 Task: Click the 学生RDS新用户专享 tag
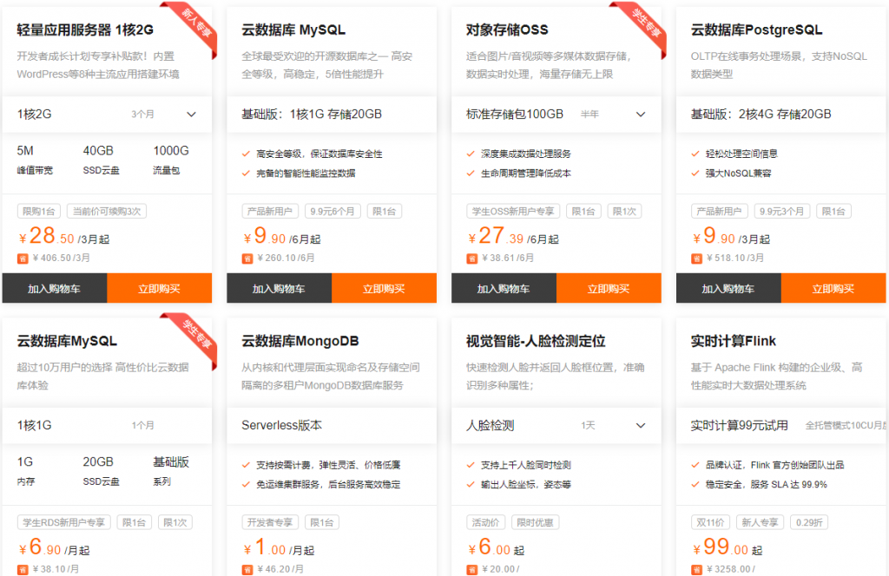point(64,522)
